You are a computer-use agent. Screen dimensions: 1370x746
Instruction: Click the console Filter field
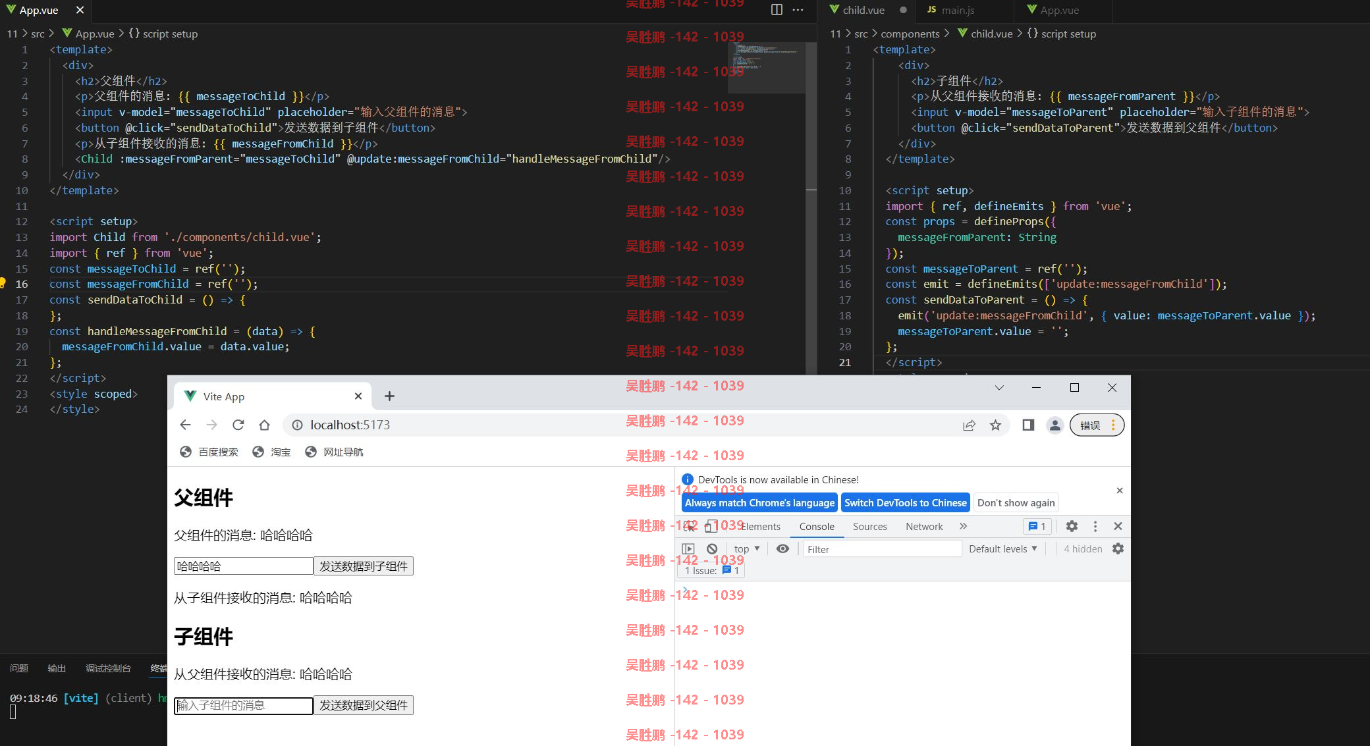[882, 549]
